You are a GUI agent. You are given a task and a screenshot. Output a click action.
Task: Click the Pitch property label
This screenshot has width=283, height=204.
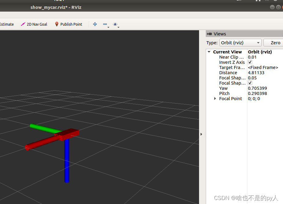224,93
